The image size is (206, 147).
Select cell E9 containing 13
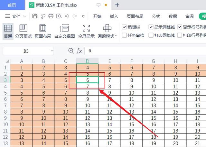click(109, 118)
